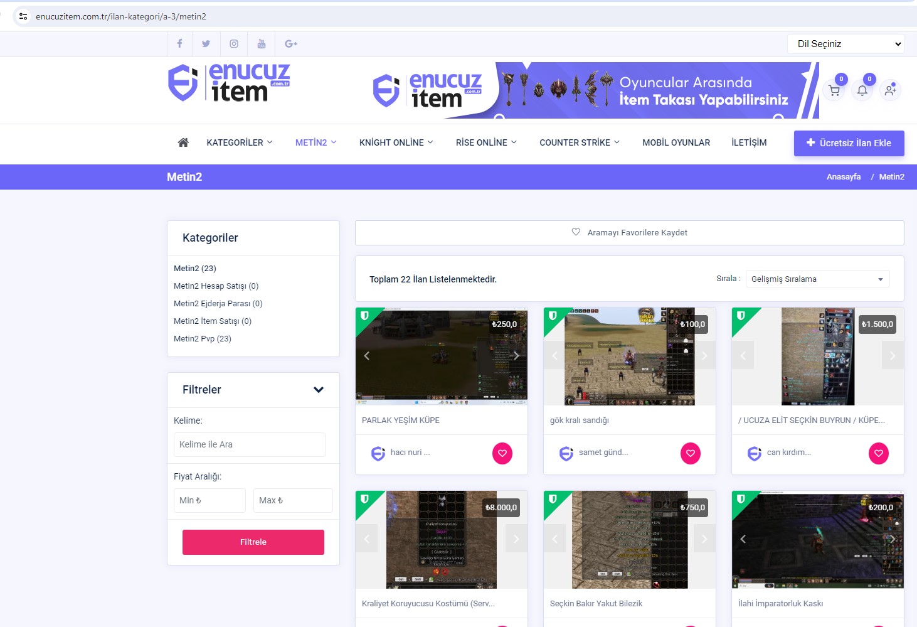Expand the METİN2 menu
The image size is (917, 627).
point(316,142)
